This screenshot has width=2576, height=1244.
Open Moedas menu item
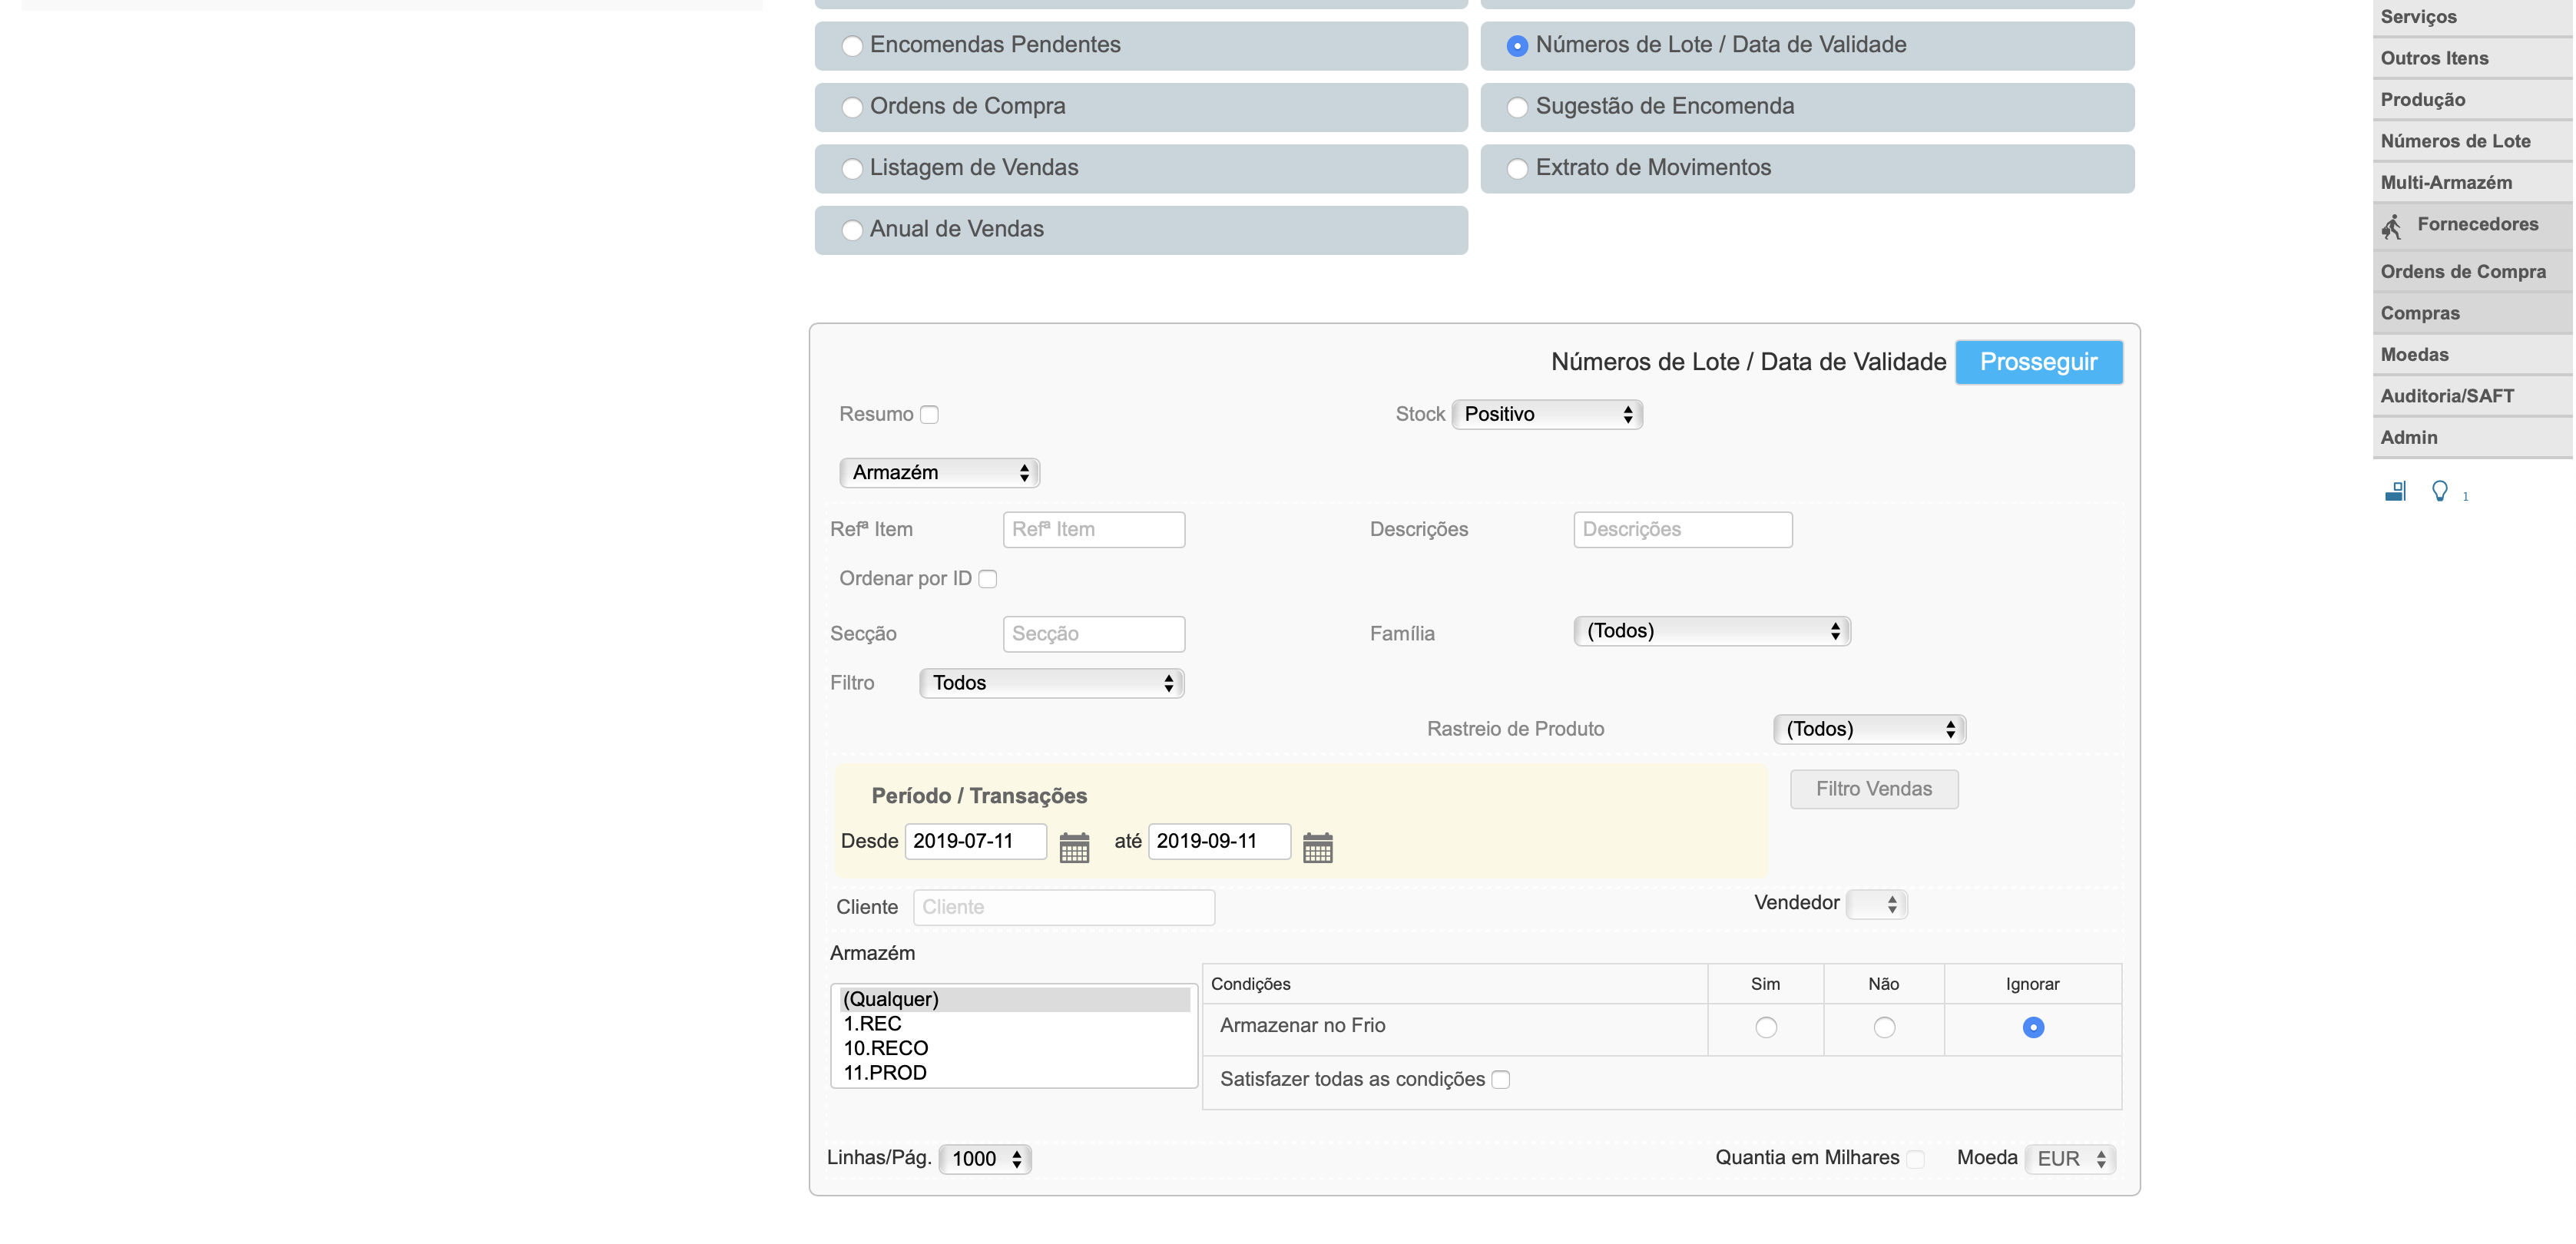2472,355
